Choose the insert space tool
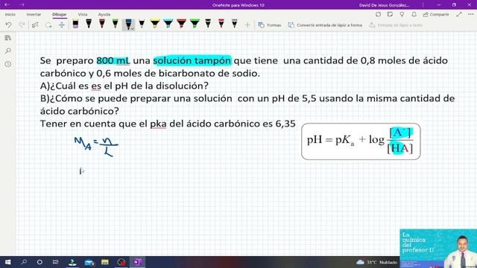The width and height of the screenshot is (477, 268). click(61, 25)
